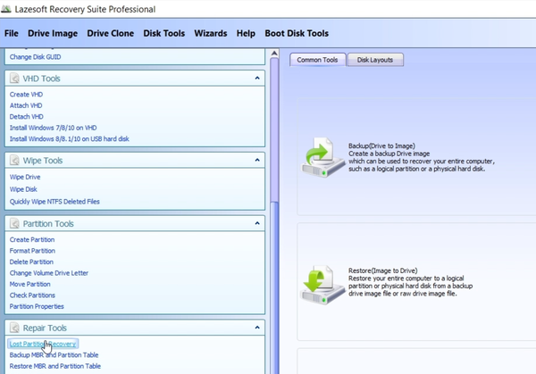Click the Repair Tools header title
This screenshot has width=536, height=374.
coord(45,328)
